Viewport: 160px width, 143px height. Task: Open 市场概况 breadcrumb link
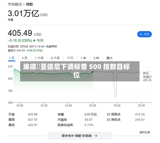(15, 4)
